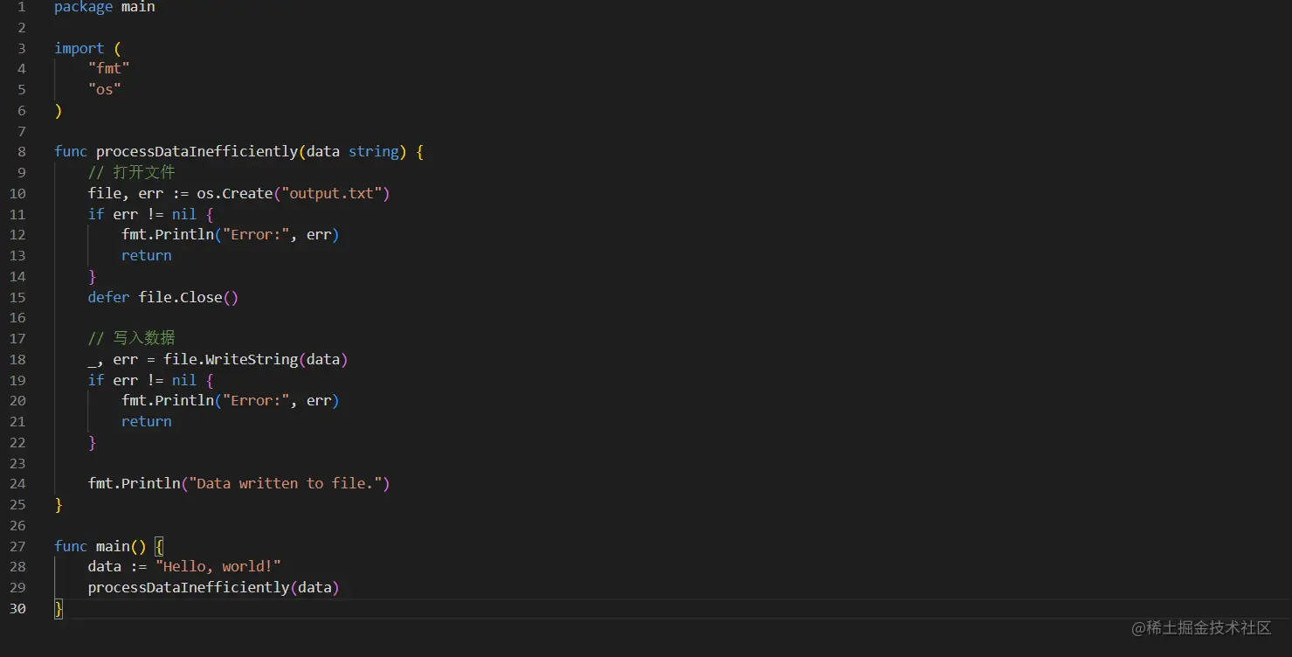
Task: Click the closing brace on line 25
Action: click(x=59, y=504)
